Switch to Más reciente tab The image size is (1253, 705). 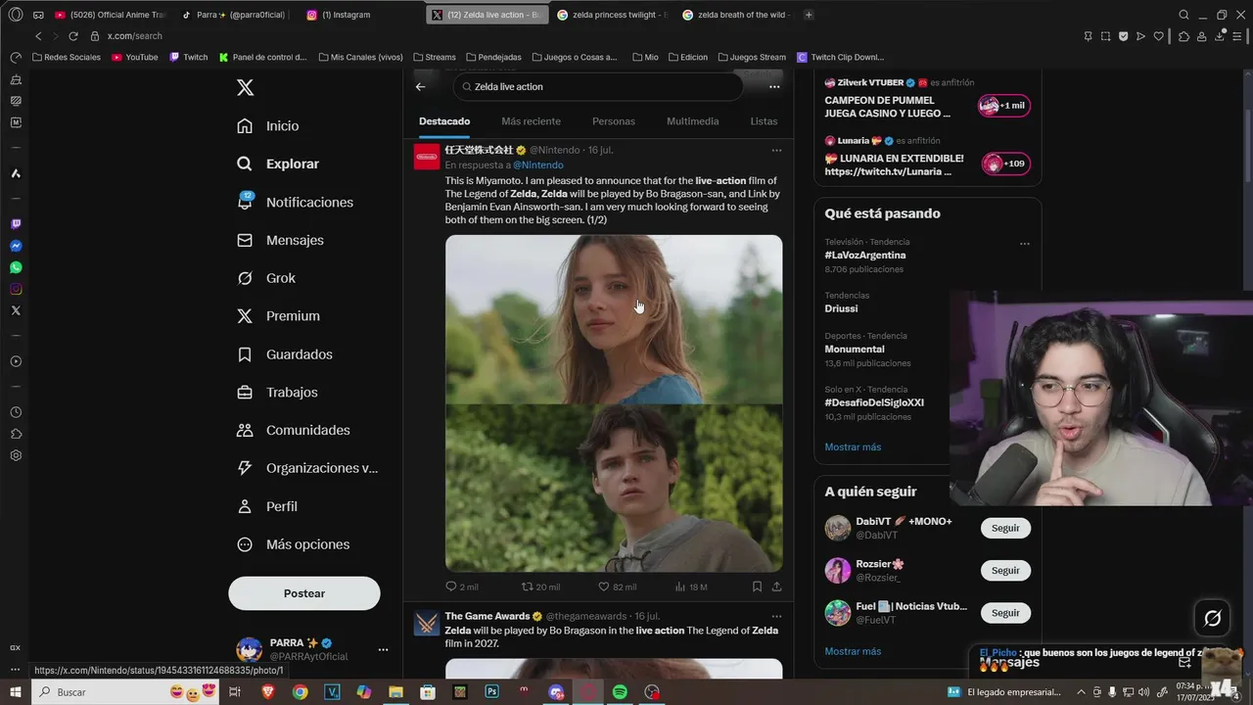pyautogui.click(x=531, y=121)
